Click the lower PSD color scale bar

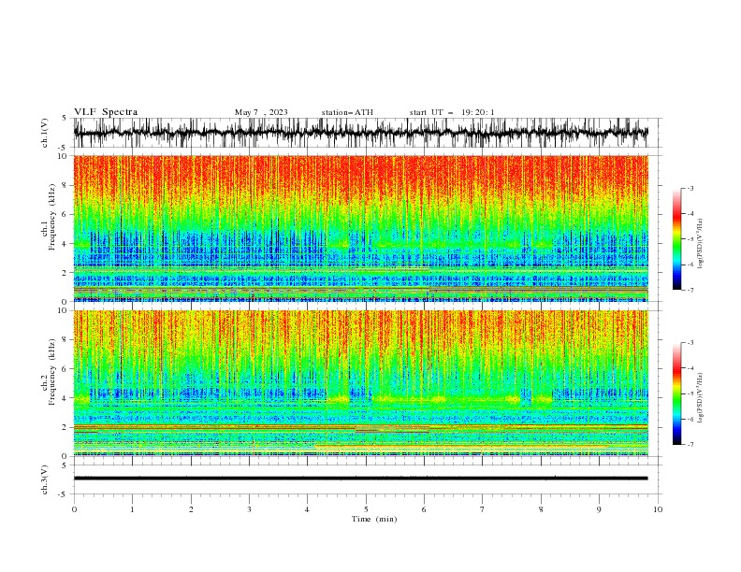pos(676,393)
